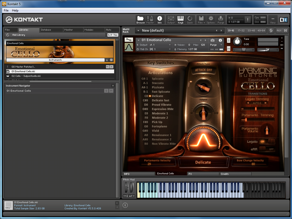This screenshot has height=219, width=292.
Task: Click the +2 oct keyboard octave shift control
Action: point(129,196)
